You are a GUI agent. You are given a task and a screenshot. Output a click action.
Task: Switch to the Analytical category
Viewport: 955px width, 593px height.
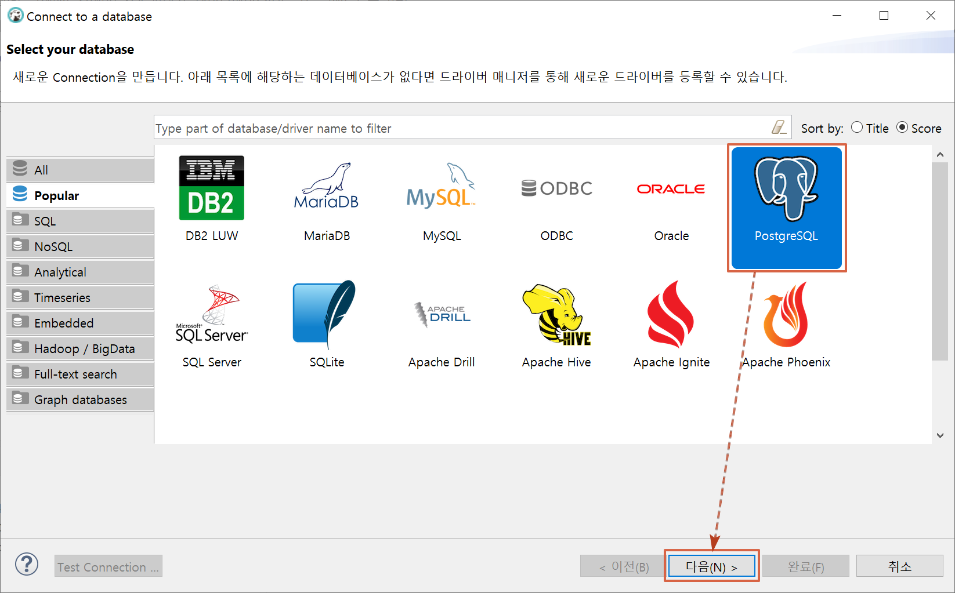[80, 272]
